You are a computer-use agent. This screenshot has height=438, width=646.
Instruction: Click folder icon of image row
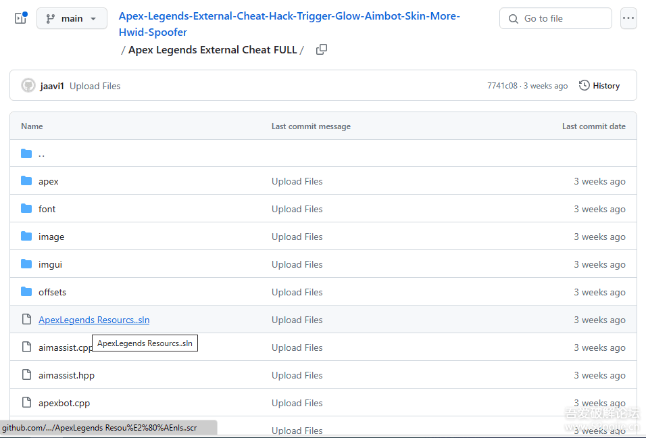coord(26,236)
